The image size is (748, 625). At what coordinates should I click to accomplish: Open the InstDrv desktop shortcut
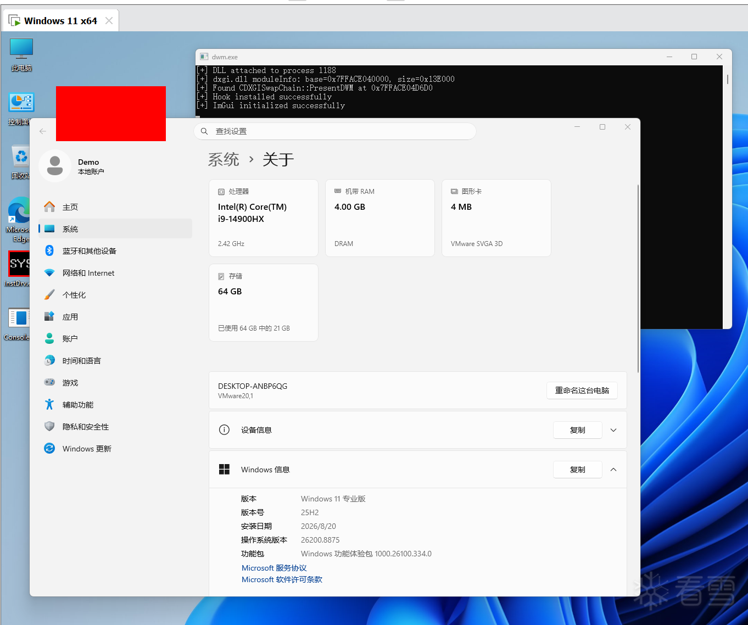pyautogui.click(x=18, y=269)
